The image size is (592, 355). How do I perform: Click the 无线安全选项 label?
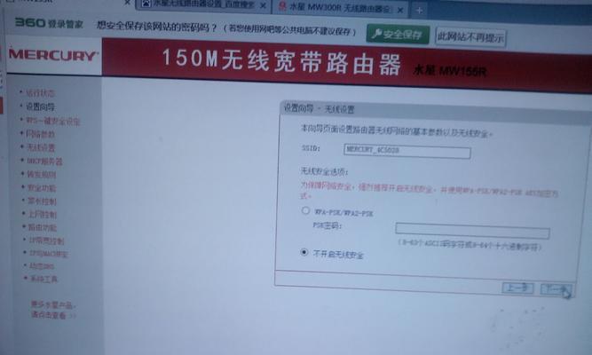(x=324, y=172)
